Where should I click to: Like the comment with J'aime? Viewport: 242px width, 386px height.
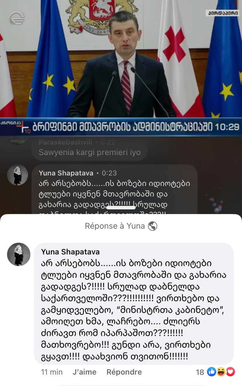84,372
